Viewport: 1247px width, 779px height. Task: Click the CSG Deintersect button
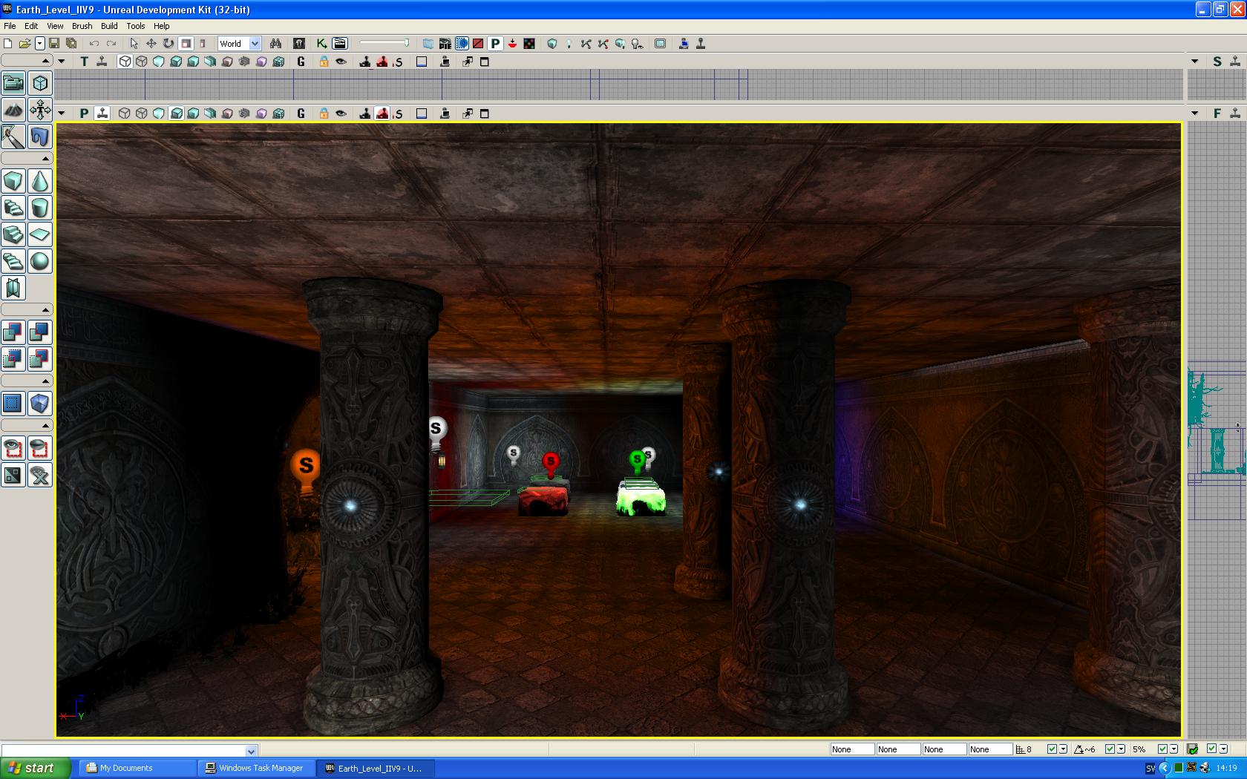click(x=40, y=359)
